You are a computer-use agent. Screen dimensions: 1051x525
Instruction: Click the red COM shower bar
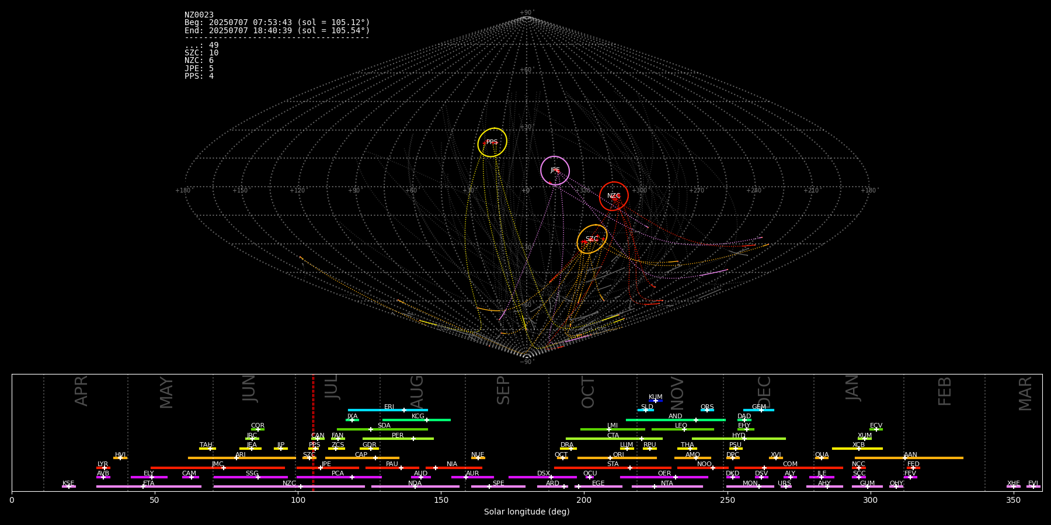click(x=789, y=468)
